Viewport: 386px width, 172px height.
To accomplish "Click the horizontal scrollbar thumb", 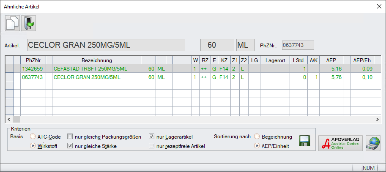I will pos(16,119).
